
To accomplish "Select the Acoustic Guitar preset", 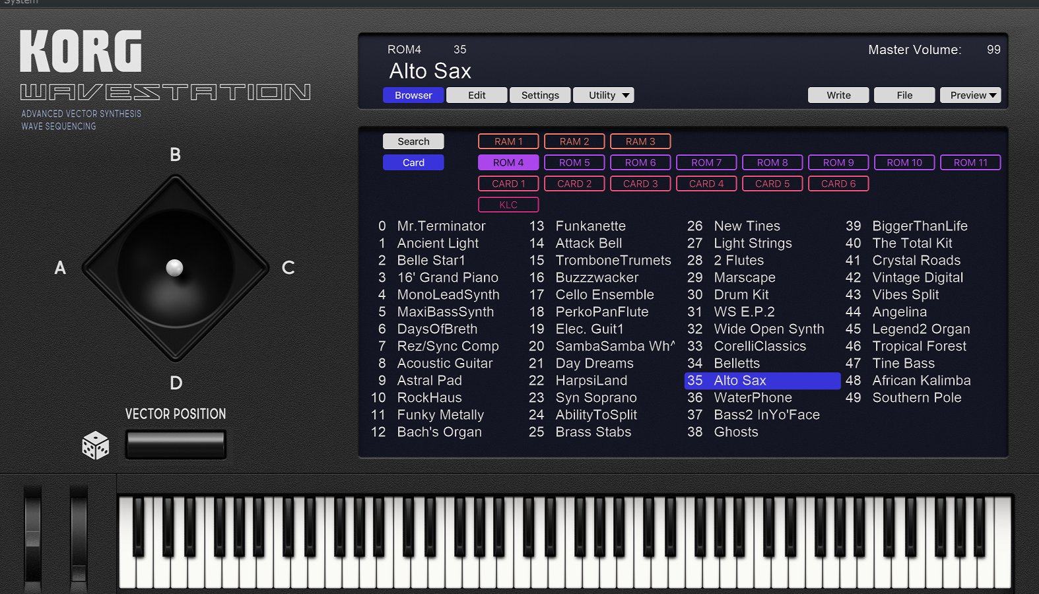I will pos(445,363).
